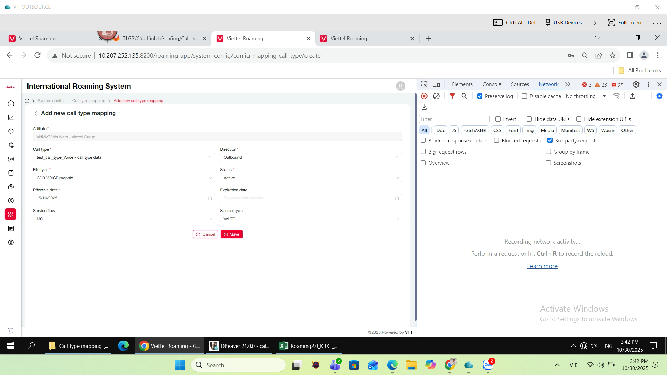This screenshot has width=667, height=375.
Task: Open the No throttling dropdown
Action: tap(586, 96)
